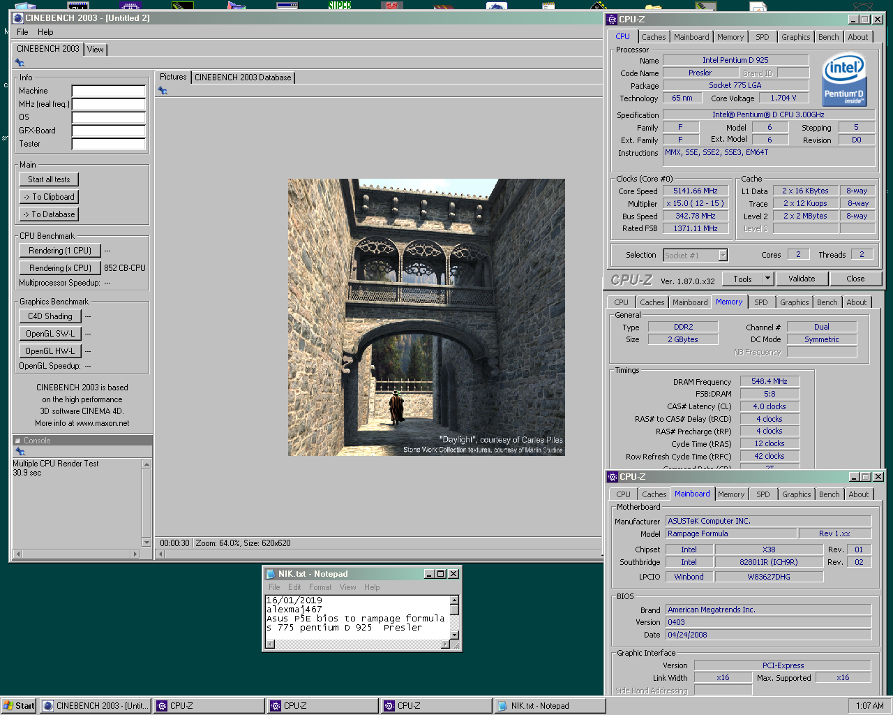Click the 852 CB-CPU result text
Image resolution: width=893 pixels, height=715 pixels.
point(125,268)
